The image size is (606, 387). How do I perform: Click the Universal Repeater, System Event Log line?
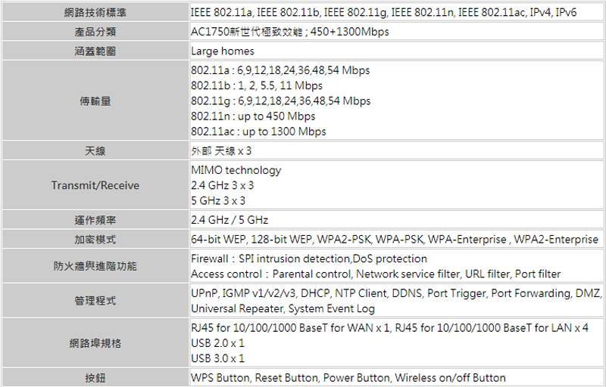283,308
